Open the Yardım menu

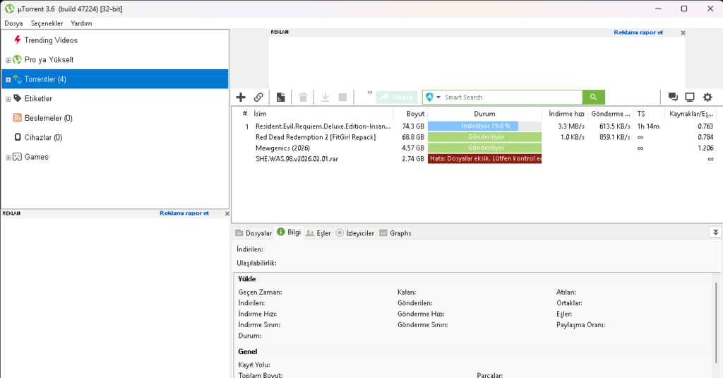click(81, 23)
